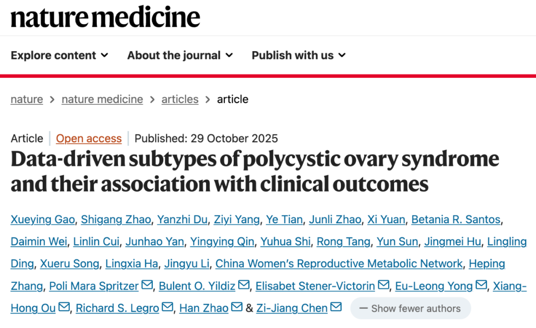Collapse list with Show fewer authors
The height and width of the screenshot is (328, 536).
(410, 308)
